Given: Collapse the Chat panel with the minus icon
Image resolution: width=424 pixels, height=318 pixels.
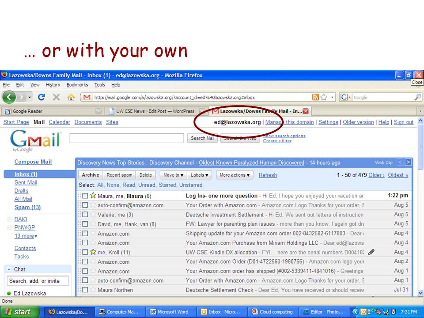Looking at the screenshot, I should (9, 269).
